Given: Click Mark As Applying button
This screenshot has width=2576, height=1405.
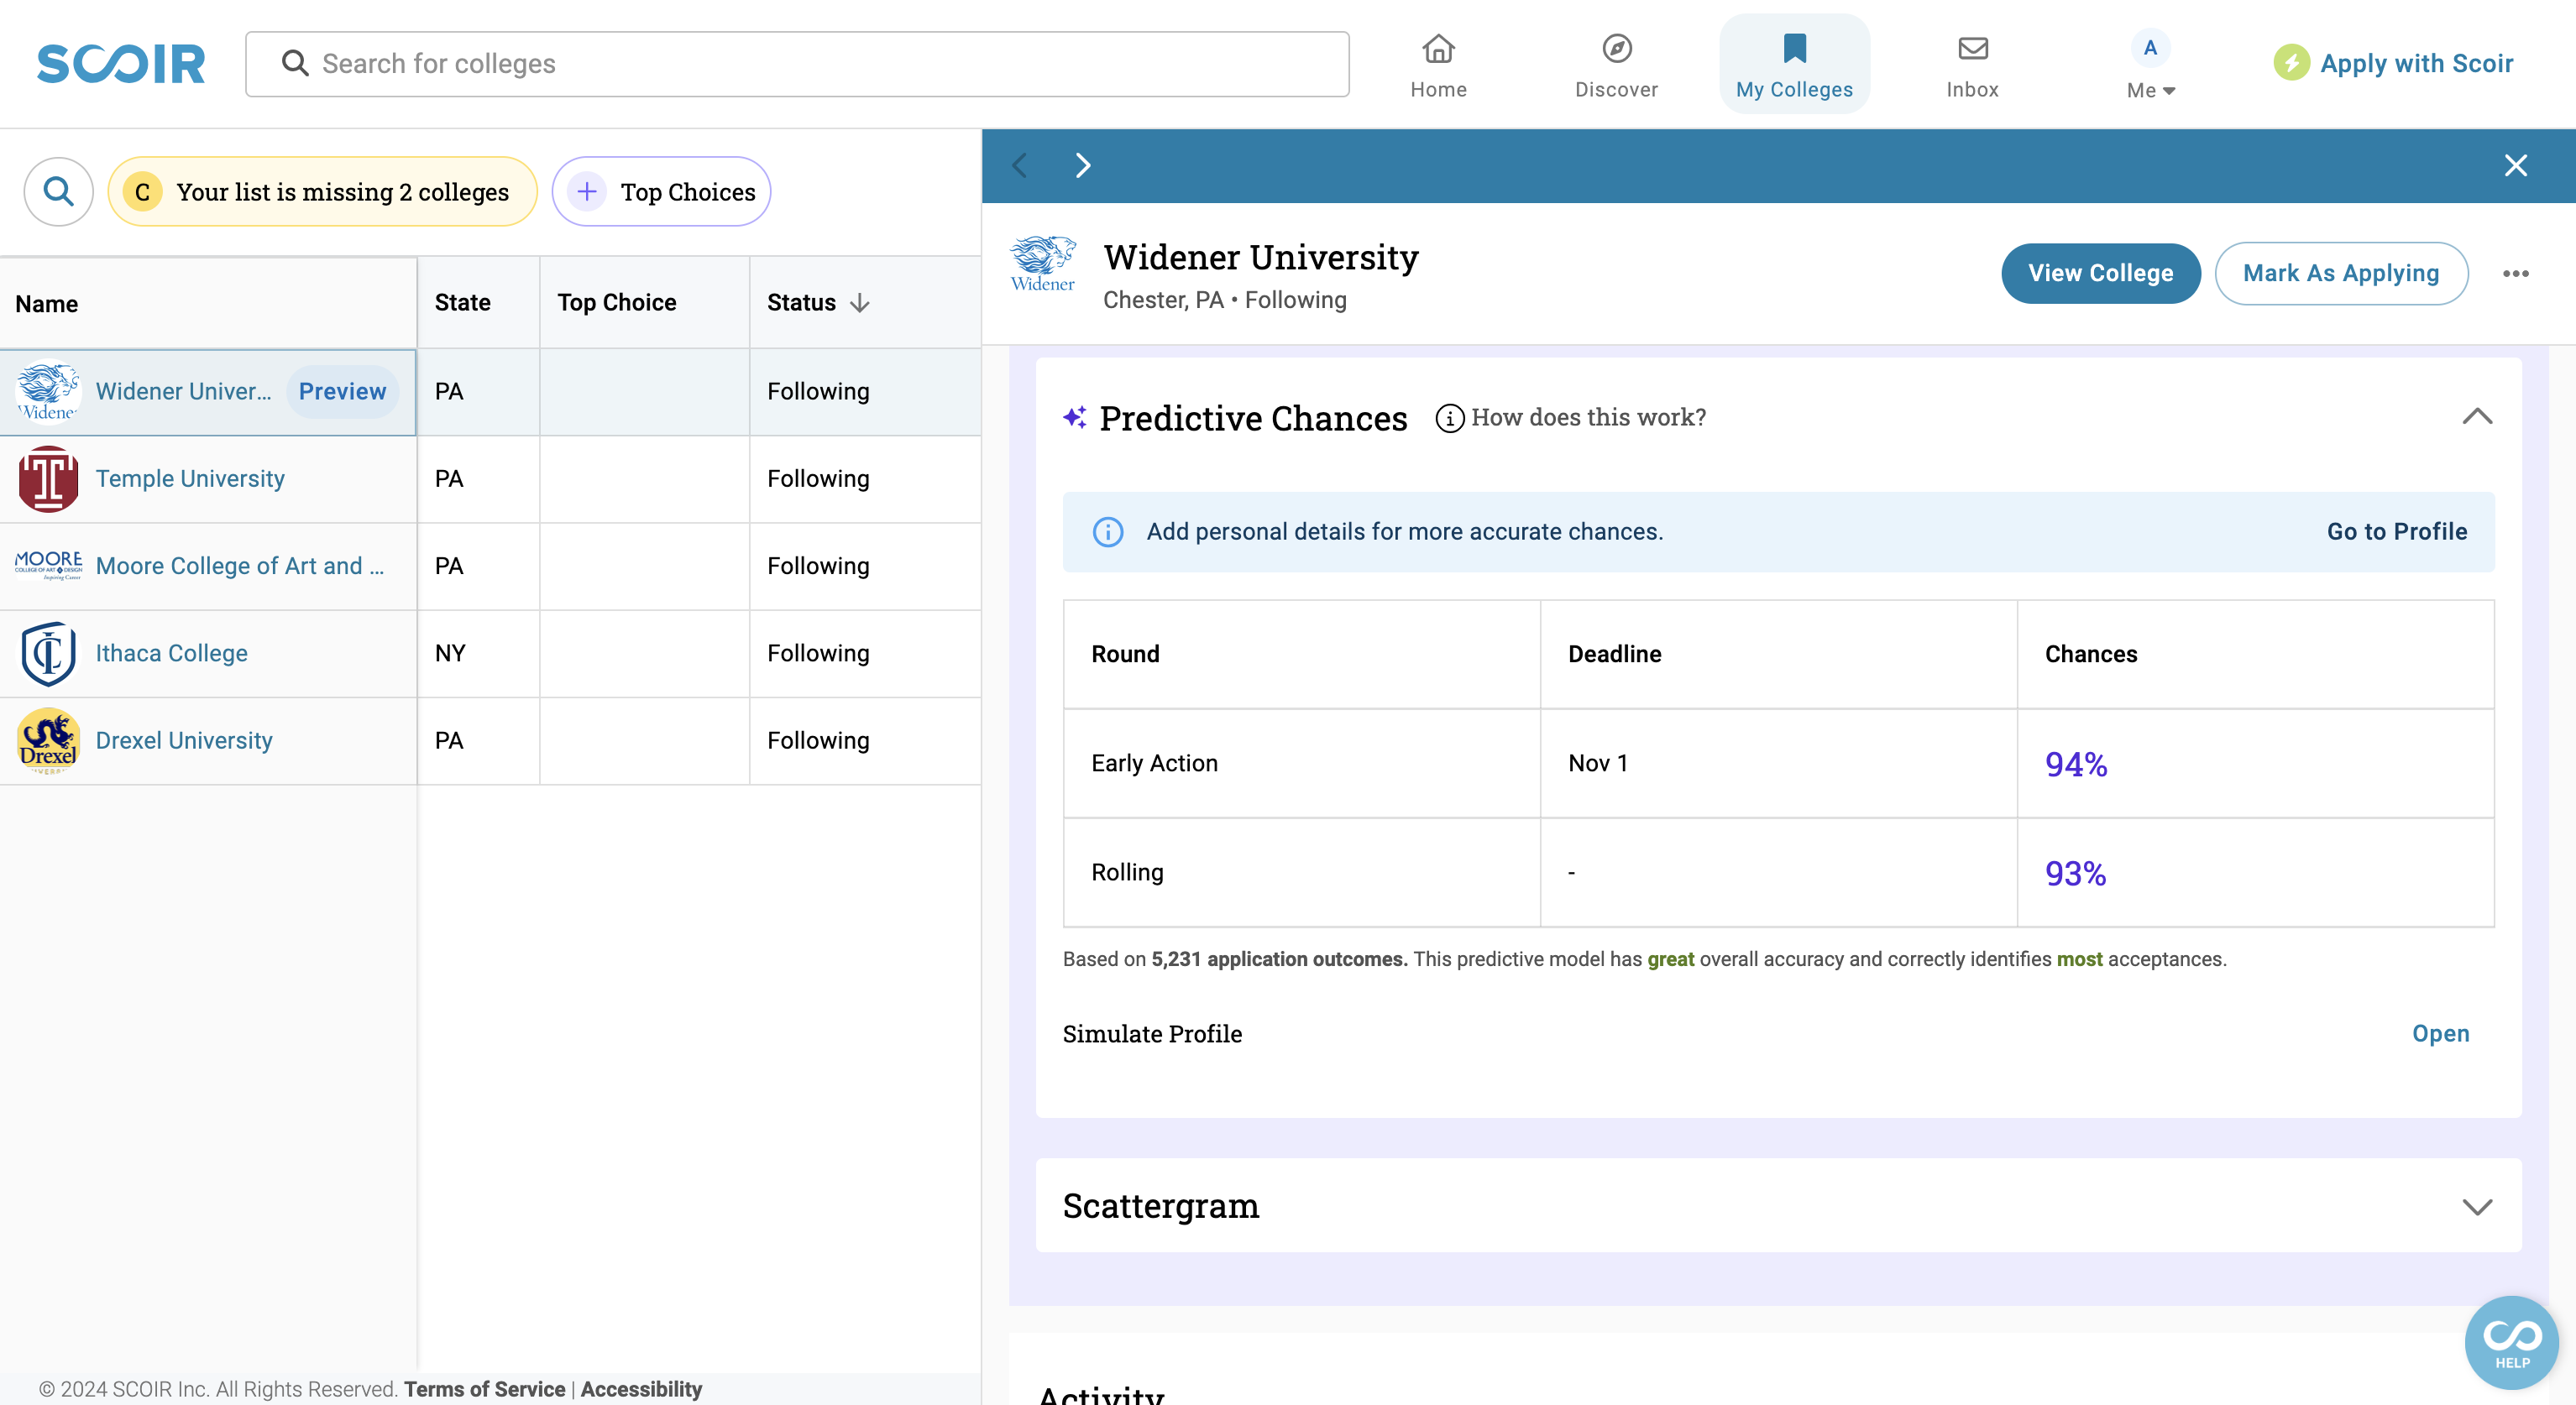Looking at the screenshot, I should [x=2340, y=273].
